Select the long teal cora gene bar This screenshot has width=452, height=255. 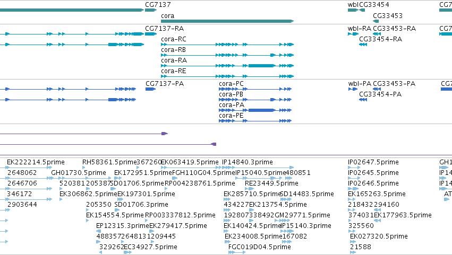[x=227, y=21]
